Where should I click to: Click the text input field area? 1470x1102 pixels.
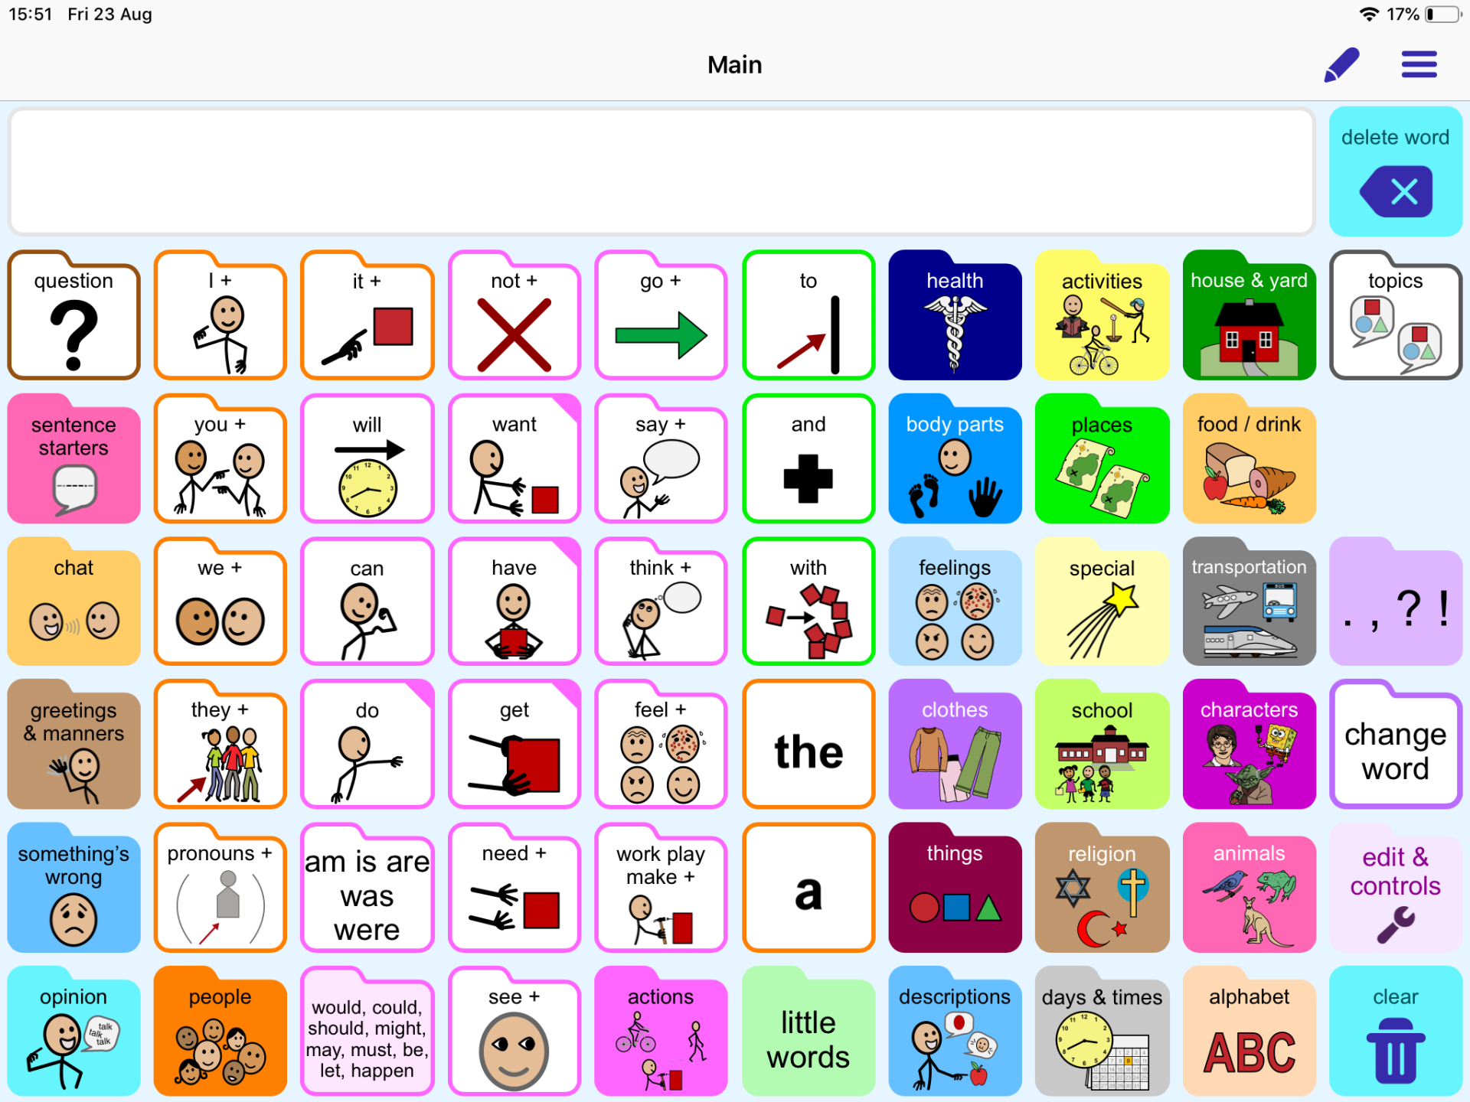pos(665,168)
